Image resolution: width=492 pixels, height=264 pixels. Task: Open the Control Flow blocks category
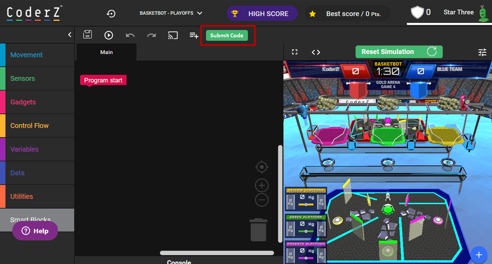[30, 125]
